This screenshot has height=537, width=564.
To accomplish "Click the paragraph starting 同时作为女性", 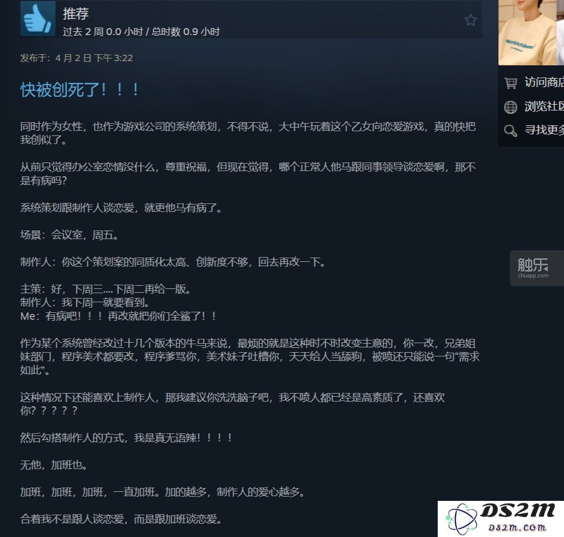I will 248,133.
